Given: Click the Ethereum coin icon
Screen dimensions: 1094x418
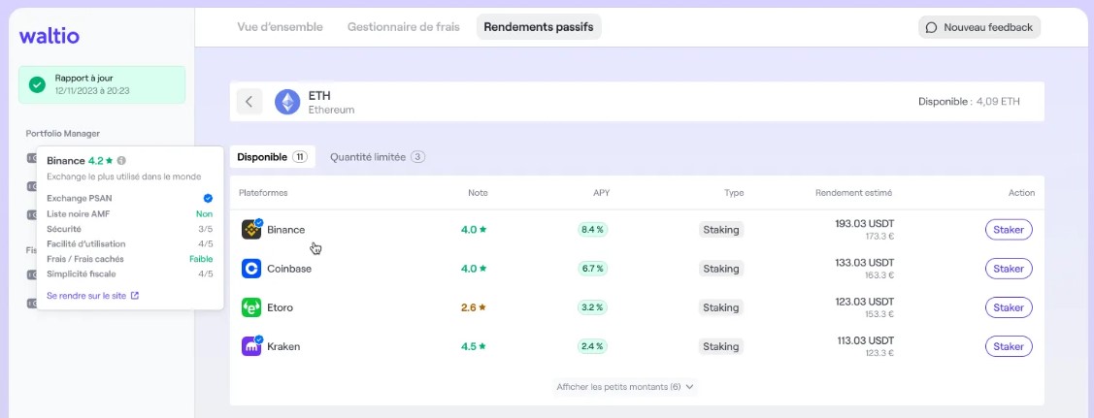Looking at the screenshot, I should click(287, 102).
